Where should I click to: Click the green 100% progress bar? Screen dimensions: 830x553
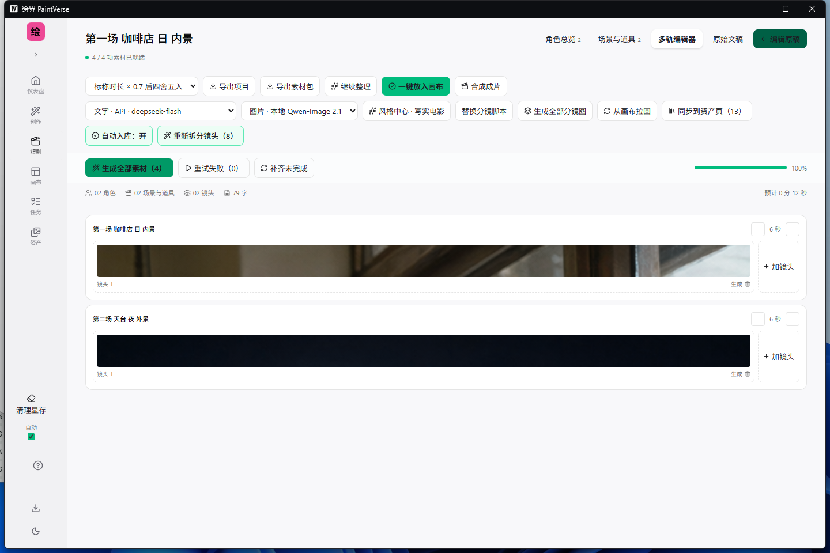click(740, 168)
